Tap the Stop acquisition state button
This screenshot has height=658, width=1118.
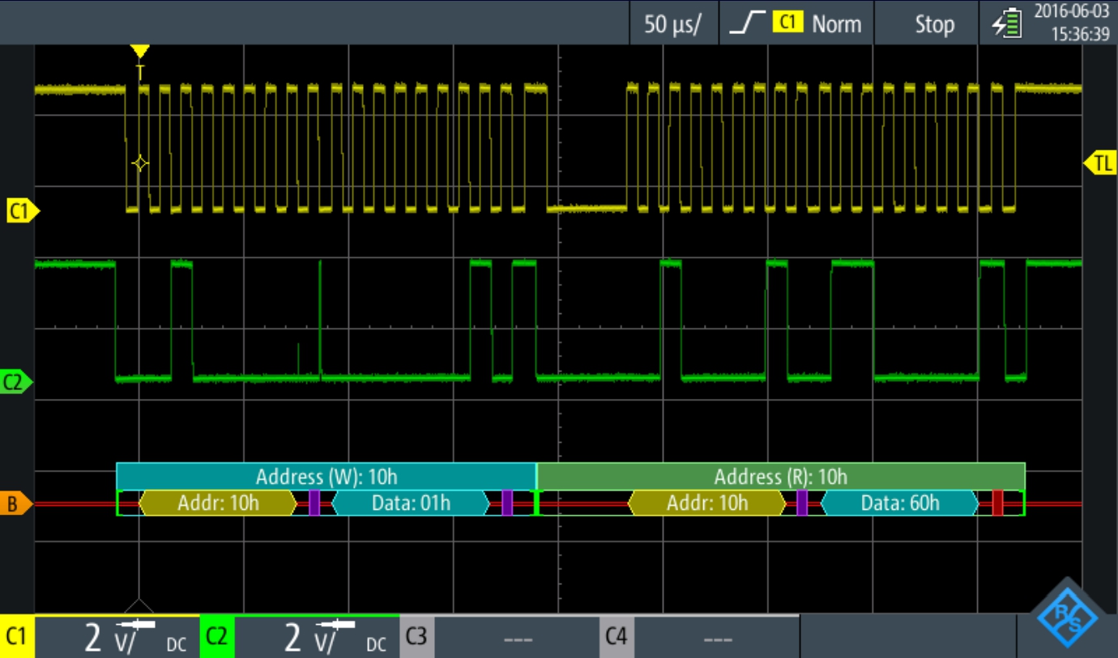tap(934, 23)
